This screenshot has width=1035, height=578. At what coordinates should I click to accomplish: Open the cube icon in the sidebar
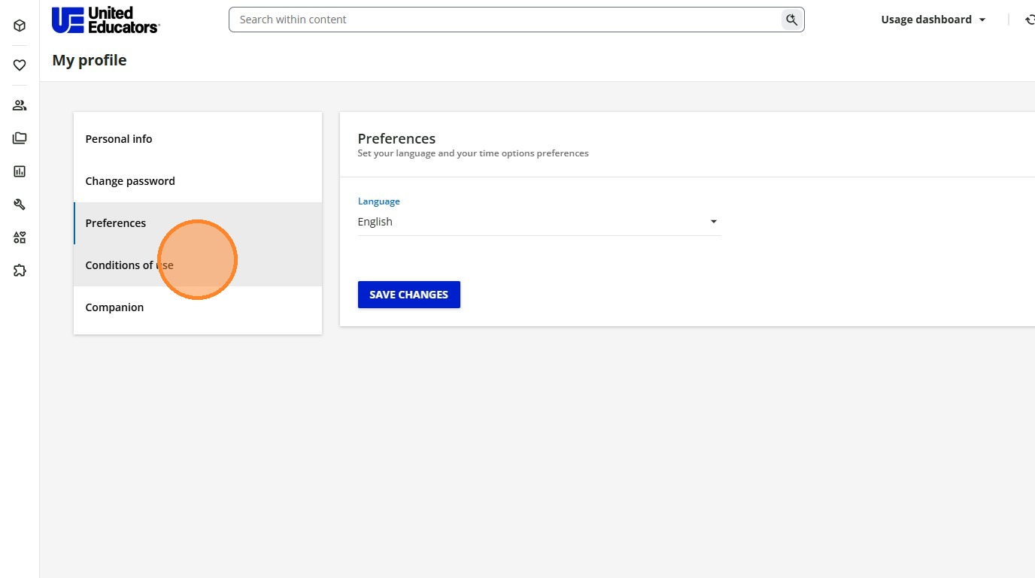coord(20,26)
